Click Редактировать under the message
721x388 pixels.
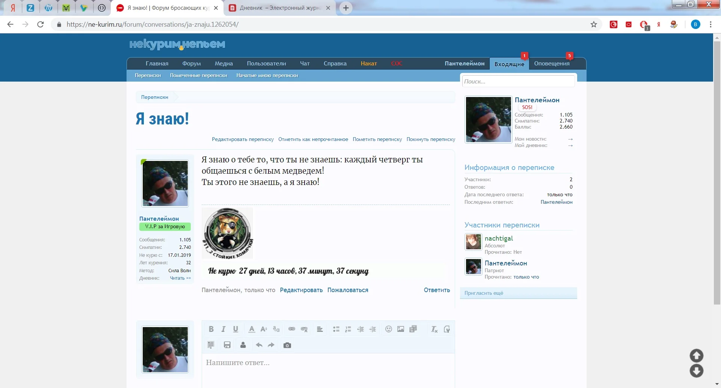pos(301,290)
